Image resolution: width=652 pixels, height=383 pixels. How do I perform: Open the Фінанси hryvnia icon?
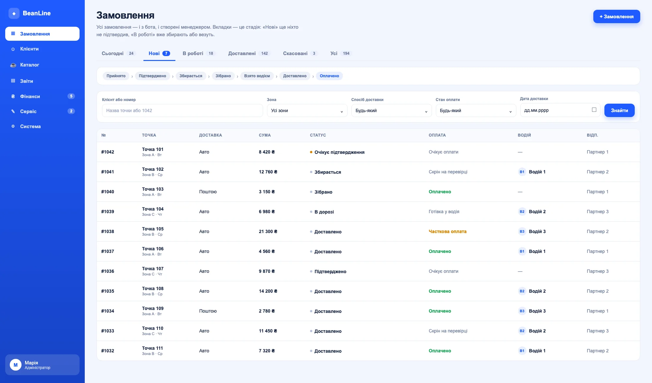[x=13, y=96]
